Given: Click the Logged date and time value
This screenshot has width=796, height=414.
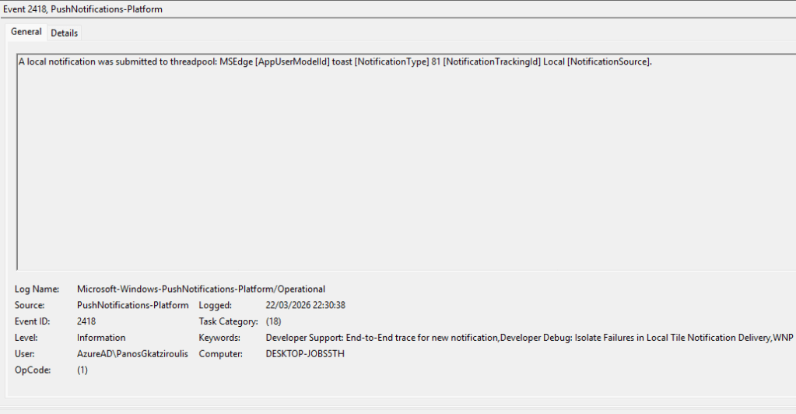Looking at the screenshot, I should click(305, 306).
